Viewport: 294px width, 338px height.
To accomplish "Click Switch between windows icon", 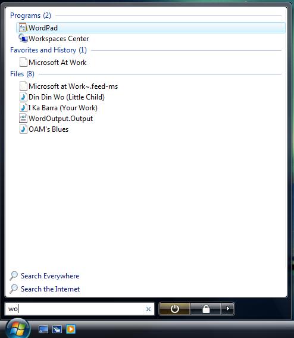I will 57,329.
